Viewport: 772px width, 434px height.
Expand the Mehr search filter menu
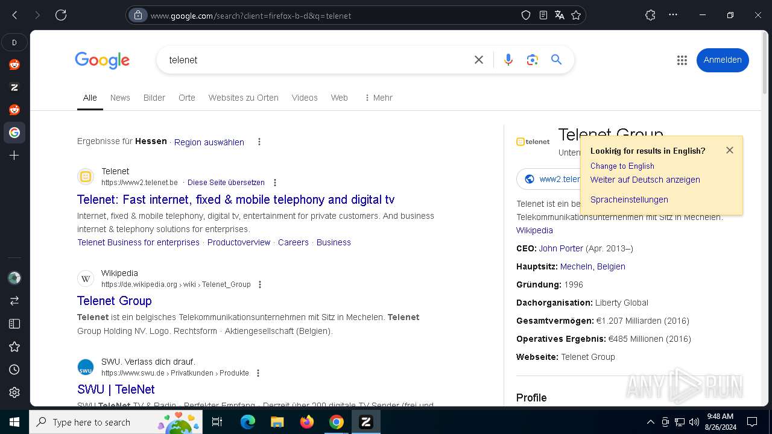(x=378, y=98)
